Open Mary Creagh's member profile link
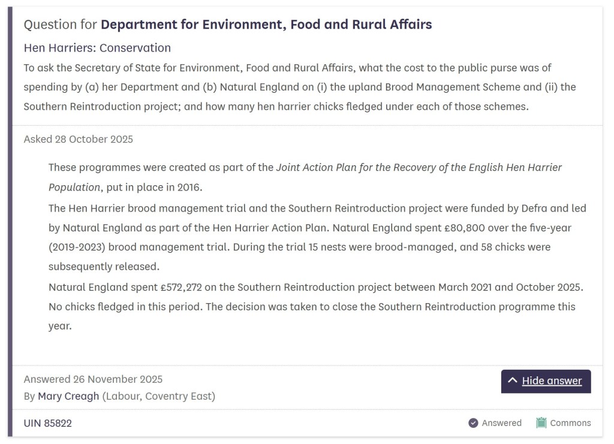The height and width of the screenshot is (444, 614). tap(68, 396)
